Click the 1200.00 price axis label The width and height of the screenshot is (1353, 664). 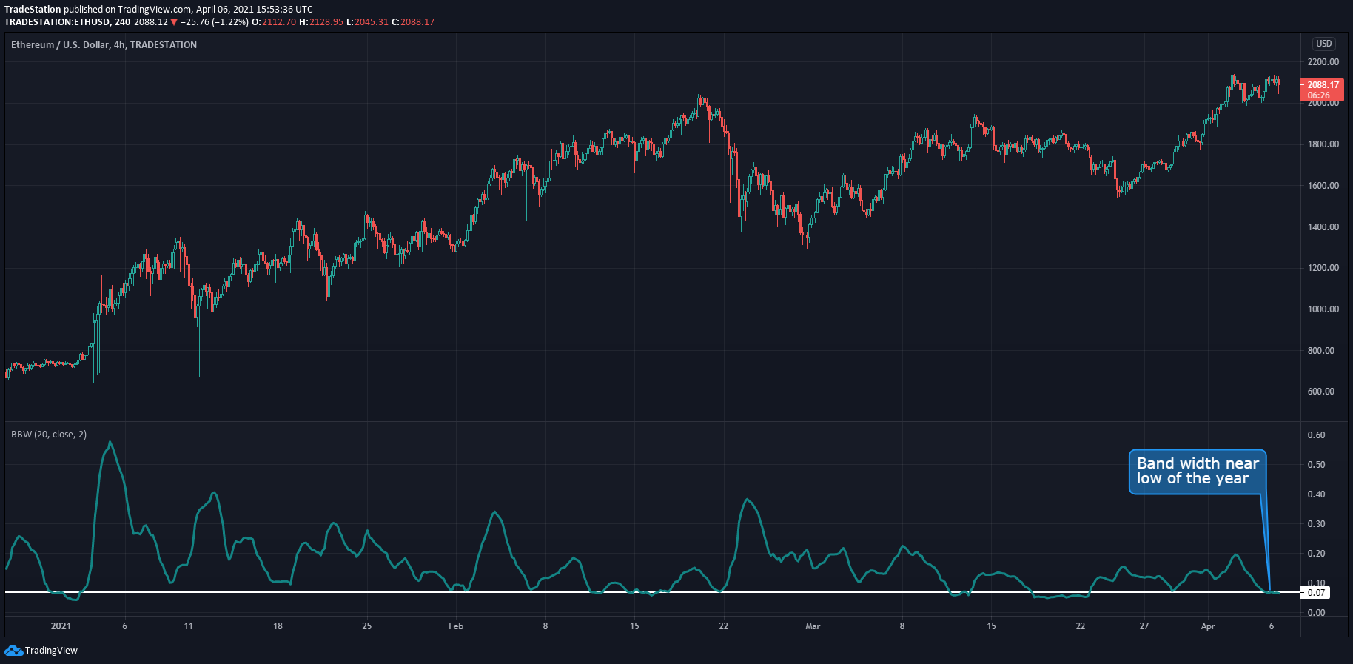pos(1323,268)
